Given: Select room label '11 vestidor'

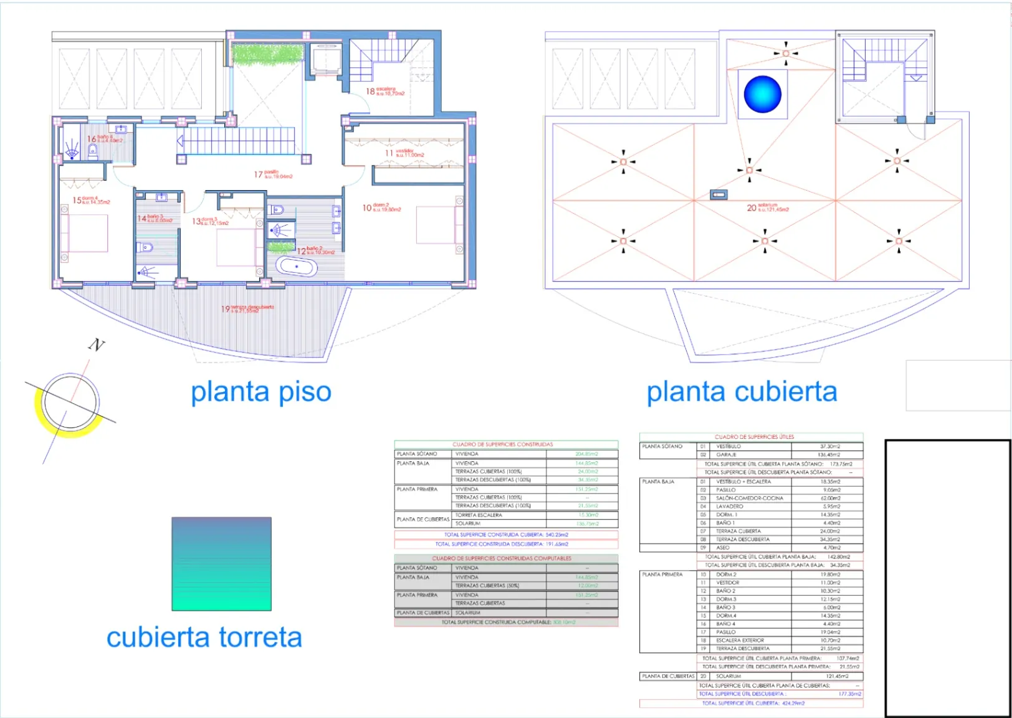Looking at the screenshot, I should [x=404, y=153].
